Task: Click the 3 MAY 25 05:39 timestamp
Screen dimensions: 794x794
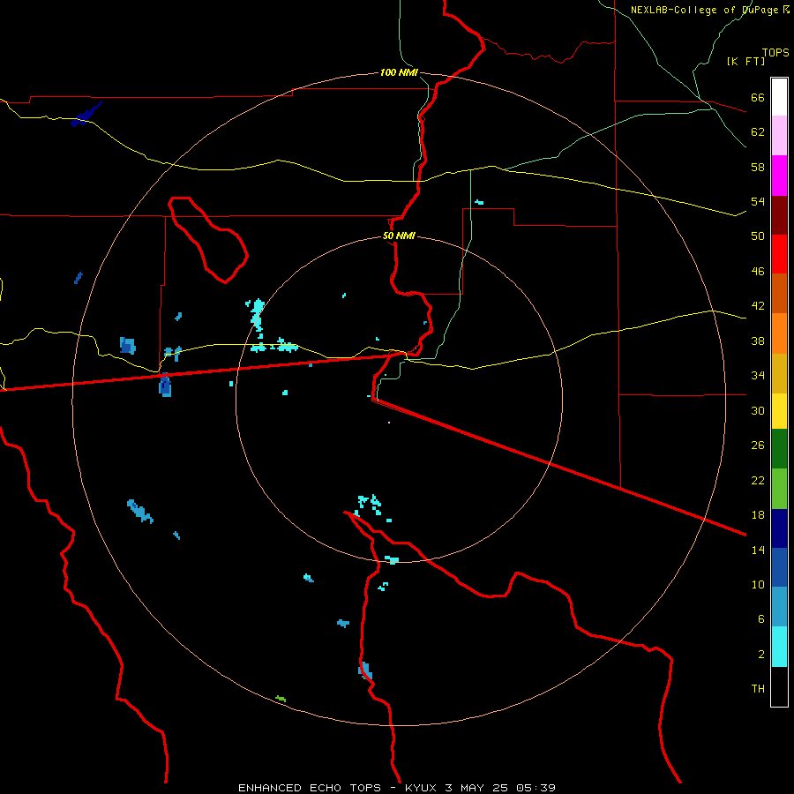Action: 500,788
